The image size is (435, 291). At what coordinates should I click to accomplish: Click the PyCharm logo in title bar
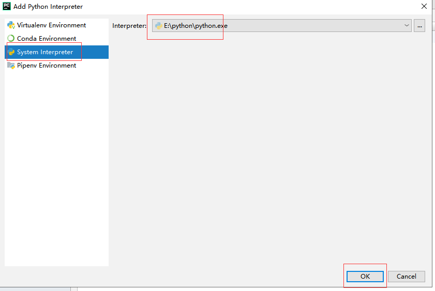coord(7,6)
